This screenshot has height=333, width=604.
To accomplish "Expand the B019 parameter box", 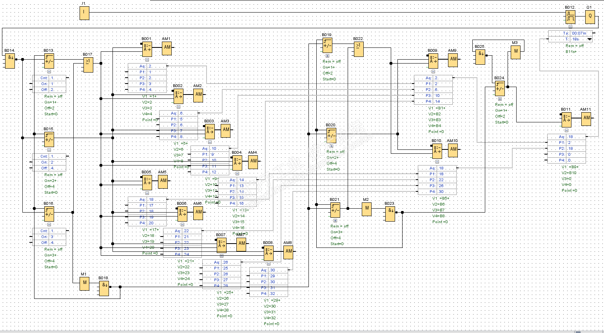I will pyautogui.click(x=327, y=56).
